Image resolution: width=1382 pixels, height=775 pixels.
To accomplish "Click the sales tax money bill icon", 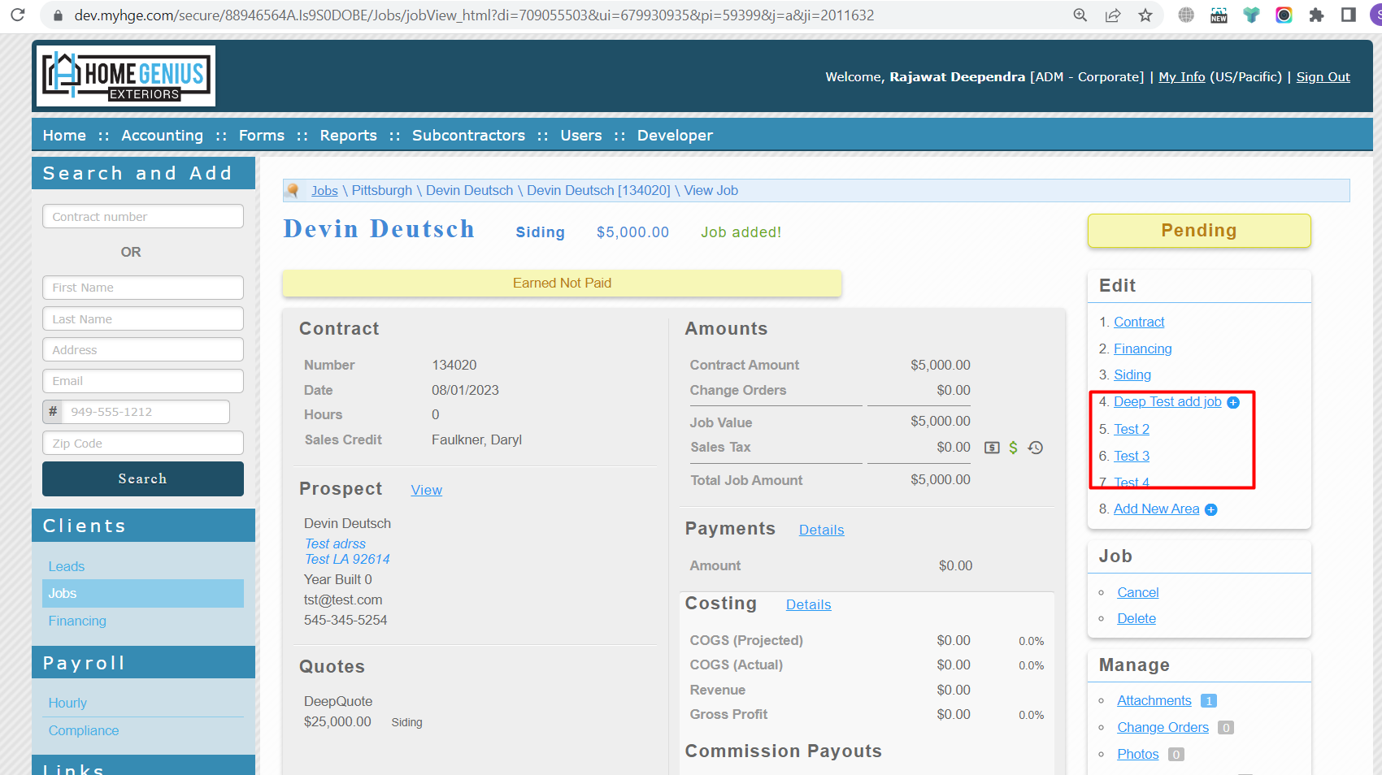I will point(992,448).
